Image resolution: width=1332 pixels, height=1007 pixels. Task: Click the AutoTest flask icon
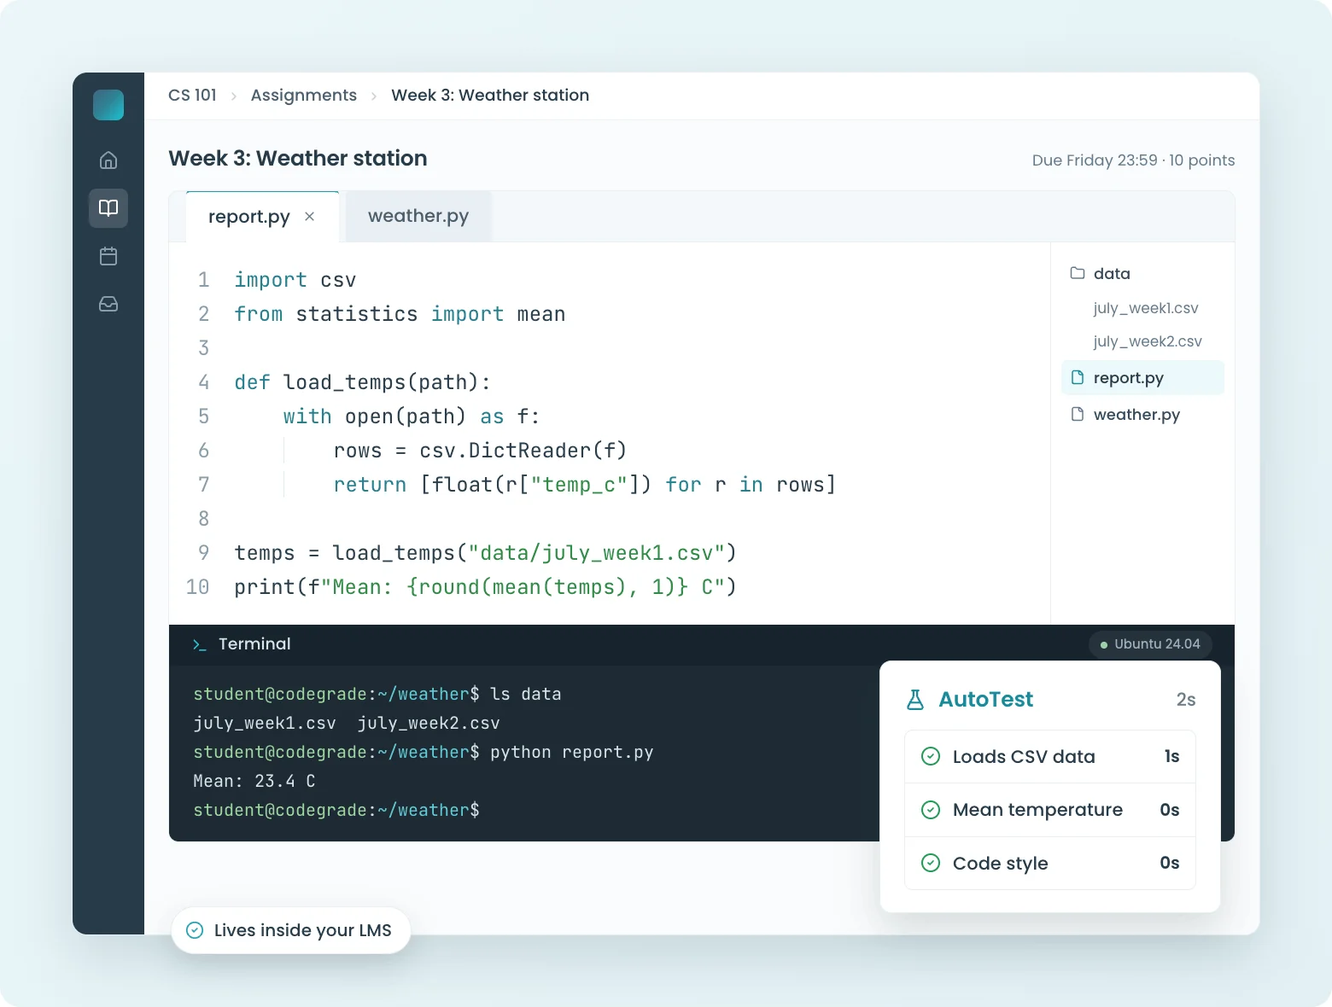(915, 700)
